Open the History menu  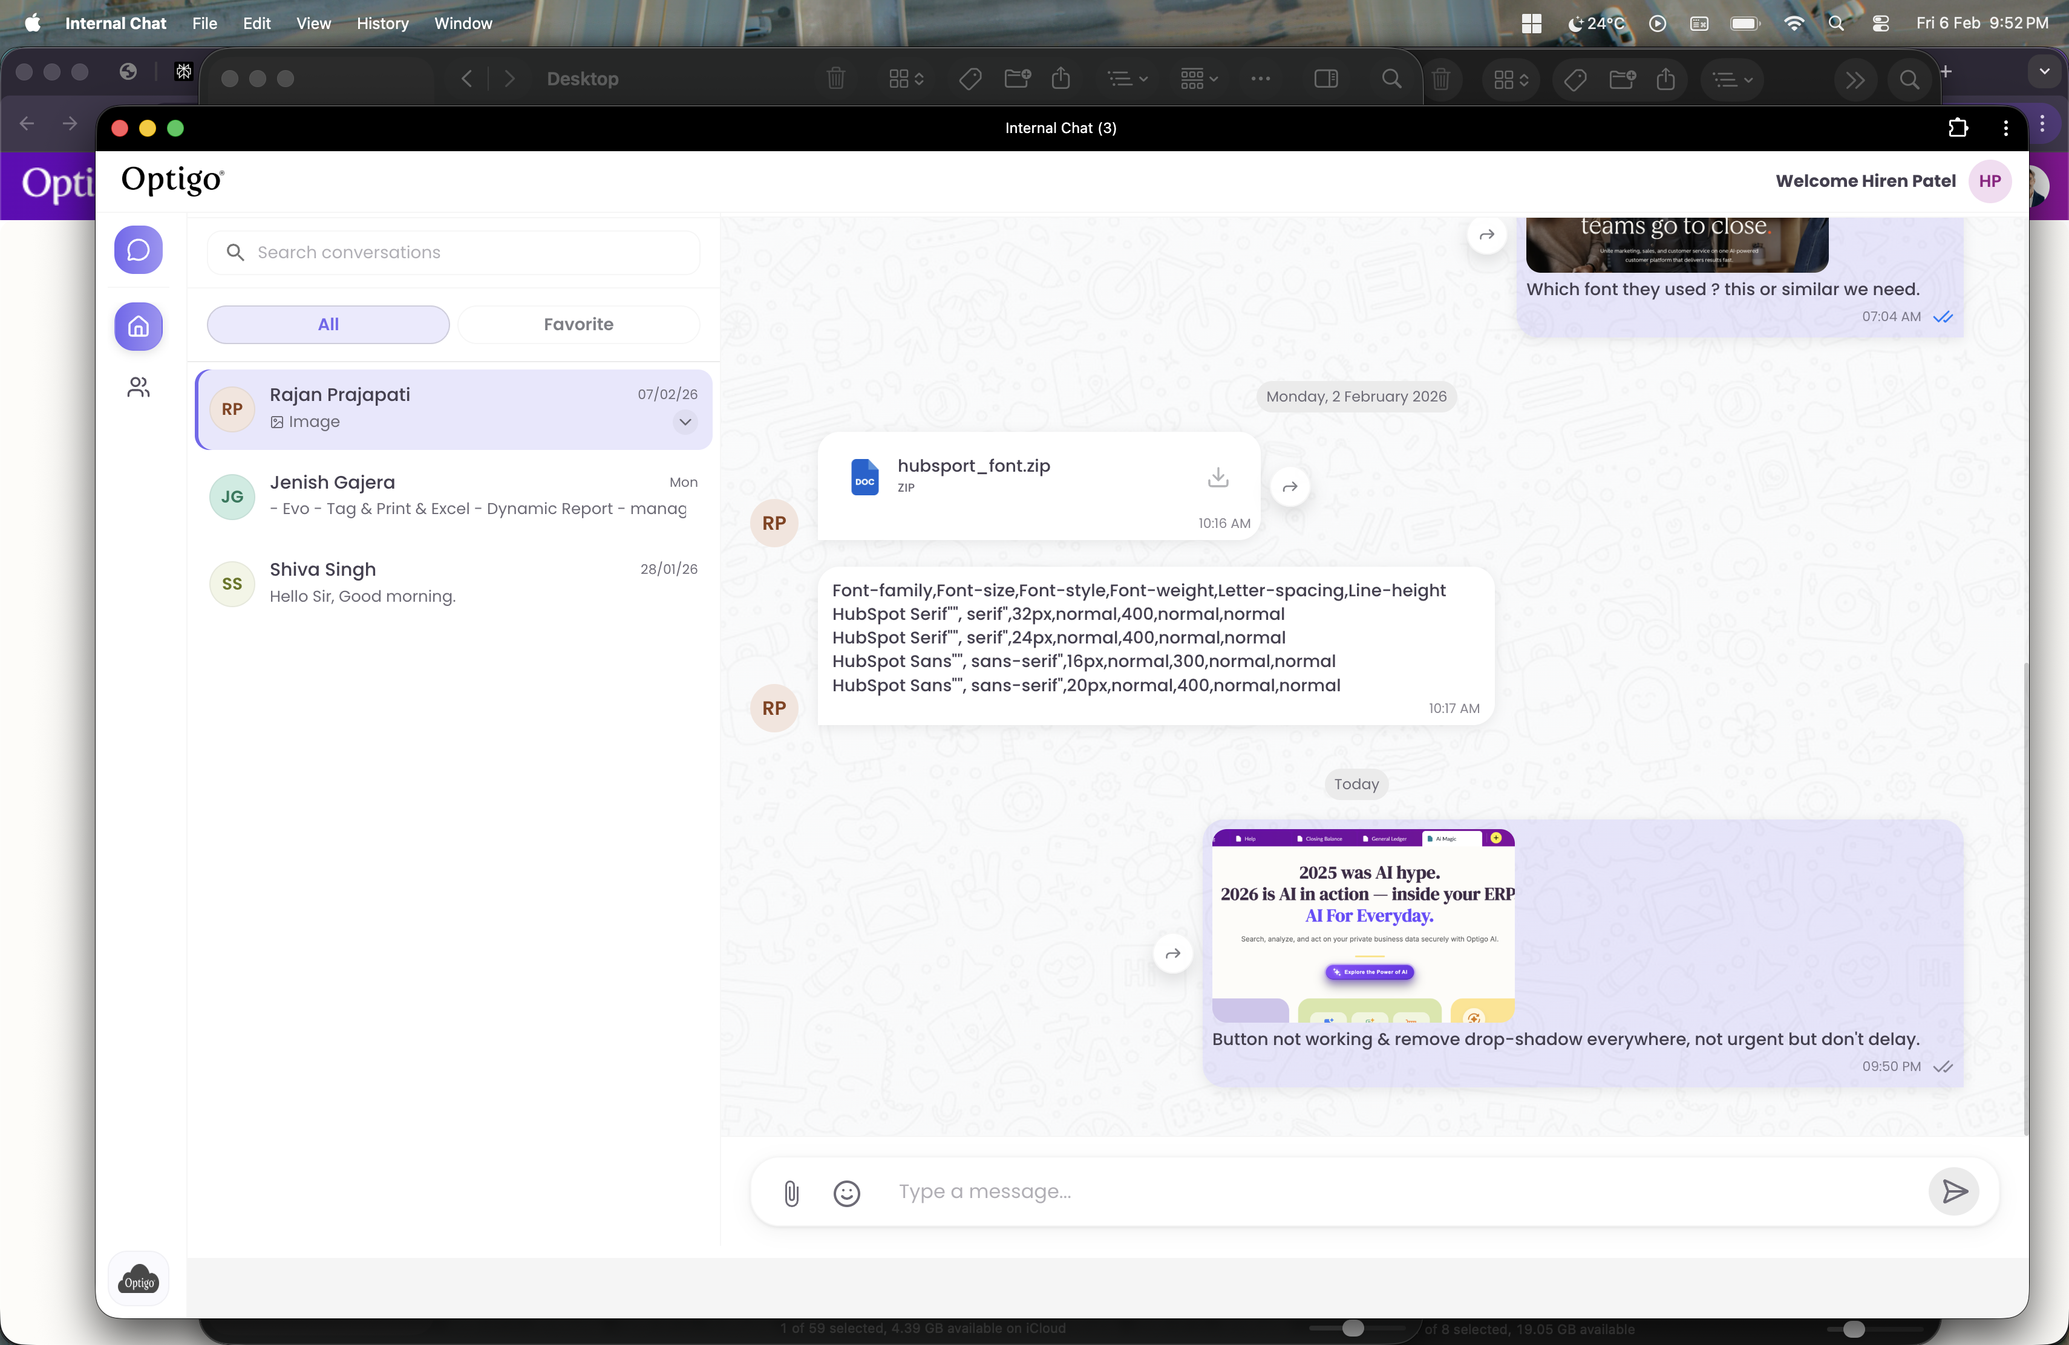(x=382, y=24)
